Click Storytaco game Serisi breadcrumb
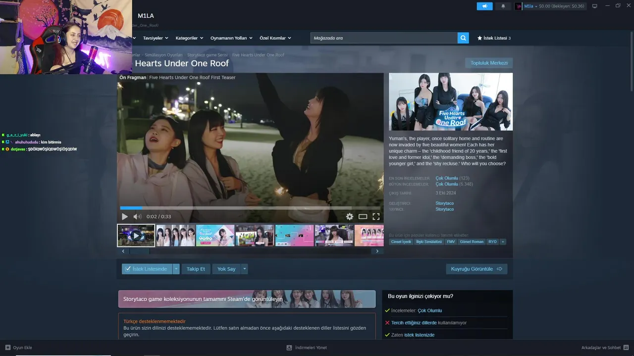Image resolution: width=634 pixels, height=356 pixels. (x=207, y=55)
